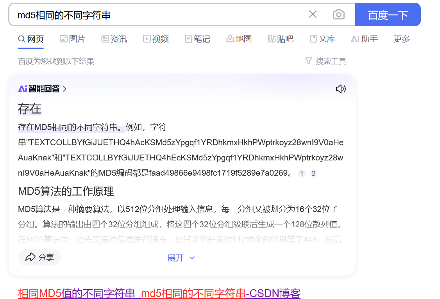The image size is (440, 299).
Task: Click the news icon on 资讯 tab
Action: tap(105, 39)
